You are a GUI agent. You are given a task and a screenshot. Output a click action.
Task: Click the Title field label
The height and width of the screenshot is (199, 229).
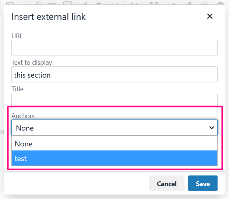17,89
